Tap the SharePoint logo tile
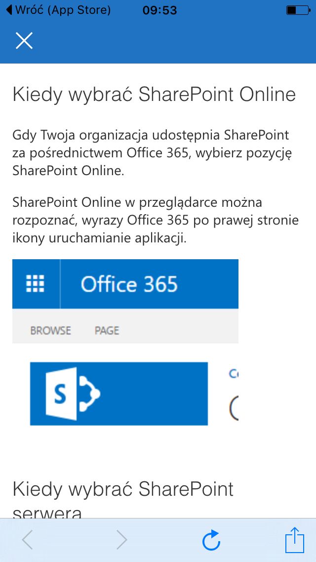The image size is (316, 562). tap(119, 393)
